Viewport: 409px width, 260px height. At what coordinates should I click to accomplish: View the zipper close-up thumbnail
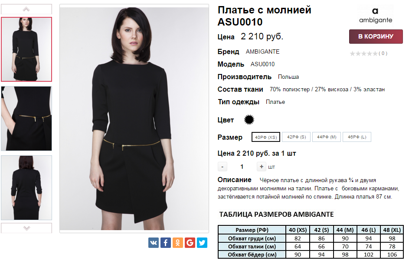(x=26, y=119)
